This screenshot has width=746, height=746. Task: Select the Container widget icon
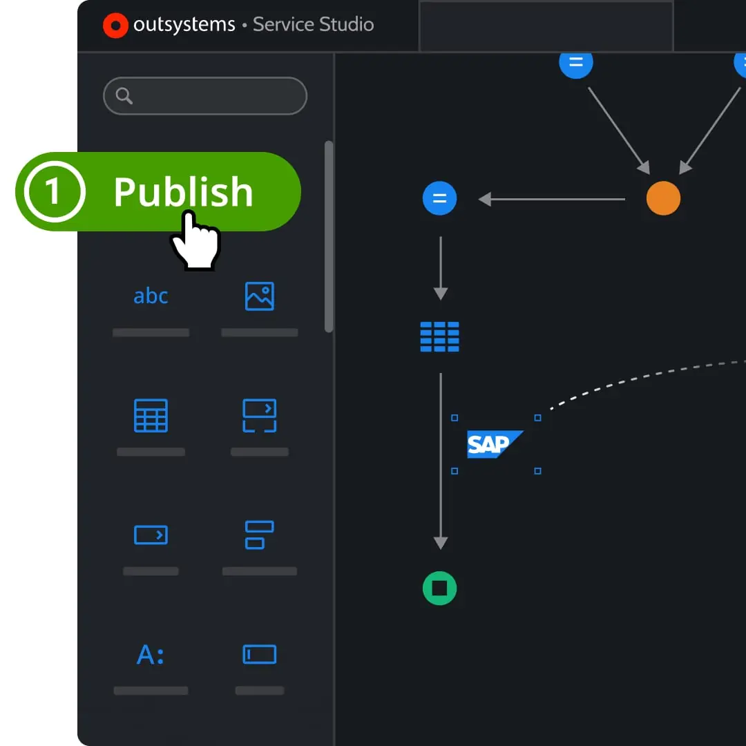click(259, 415)
